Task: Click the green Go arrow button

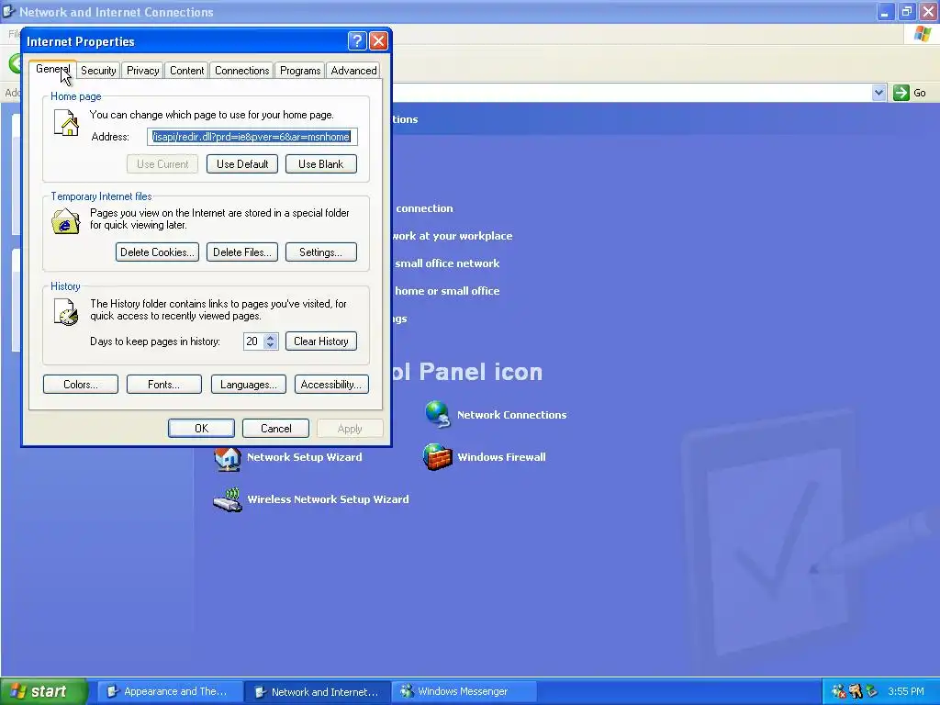Action: [901, 93]
